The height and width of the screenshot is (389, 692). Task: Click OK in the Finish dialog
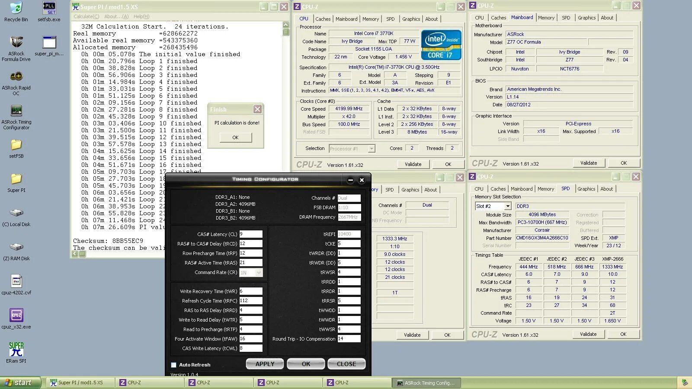pos(235,137)
